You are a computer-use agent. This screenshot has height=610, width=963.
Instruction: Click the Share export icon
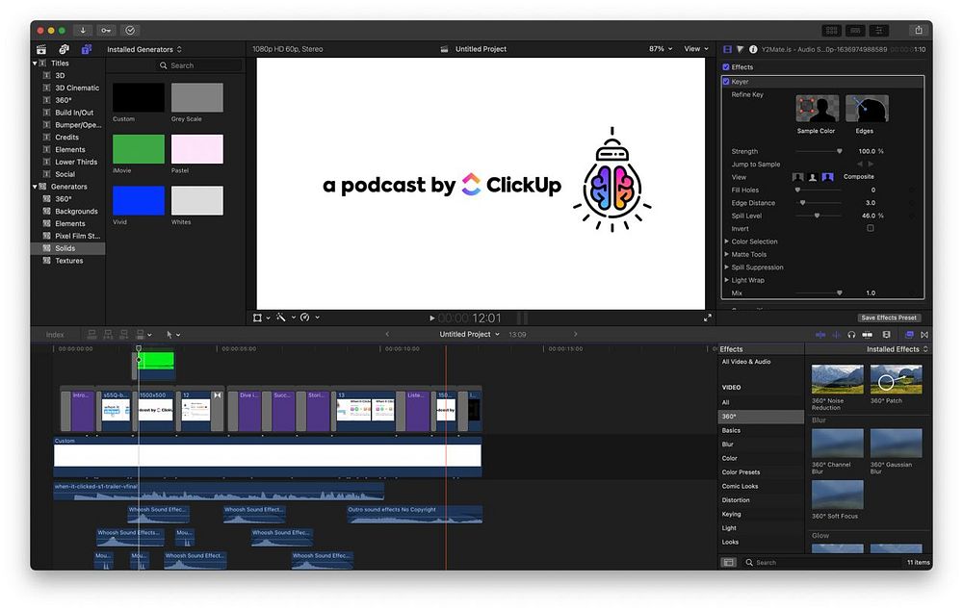919,30
